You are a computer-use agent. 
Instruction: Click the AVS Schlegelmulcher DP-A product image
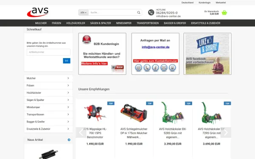click(x=134, y=113)
